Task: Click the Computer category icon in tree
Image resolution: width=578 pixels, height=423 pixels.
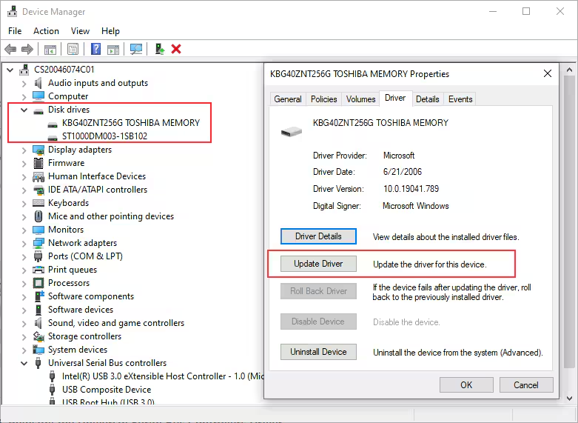Action: tap(38, 96)
